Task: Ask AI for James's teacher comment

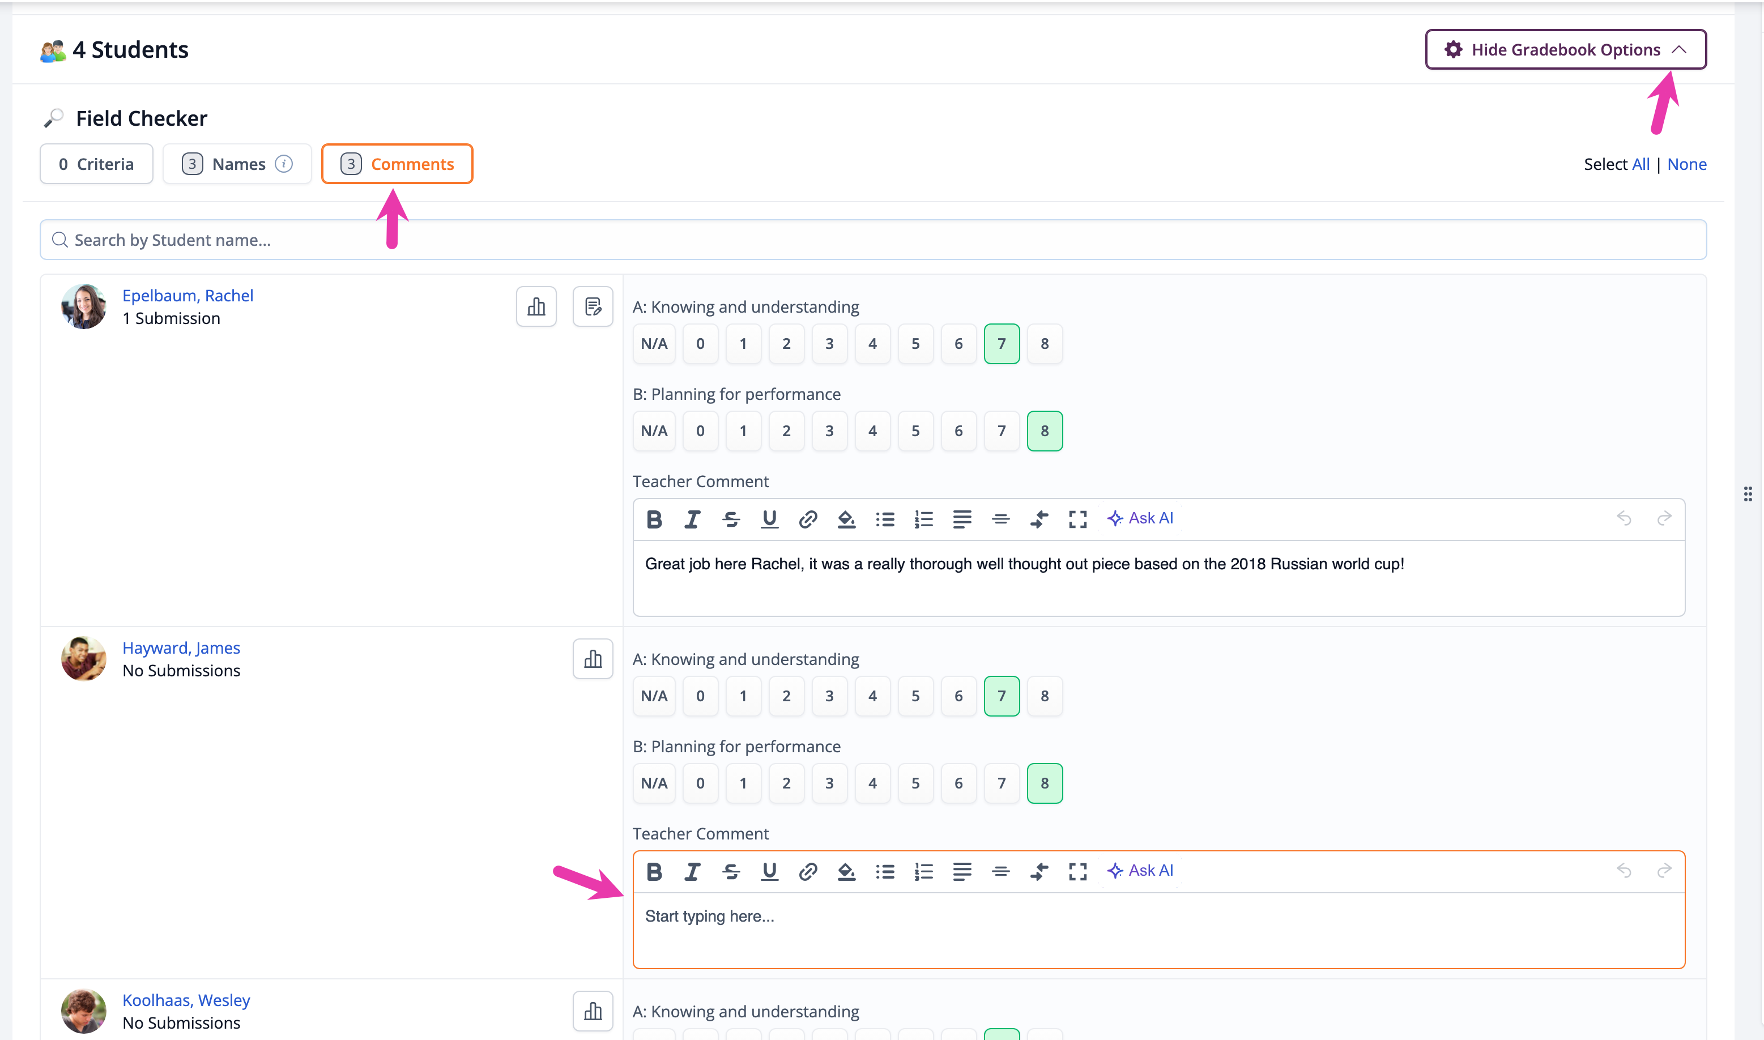Action: coord(1140,871)
